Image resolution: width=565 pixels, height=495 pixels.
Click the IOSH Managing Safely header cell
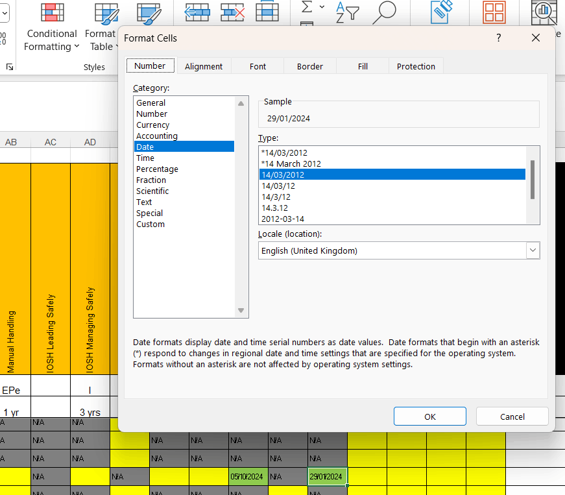[90, 269]
